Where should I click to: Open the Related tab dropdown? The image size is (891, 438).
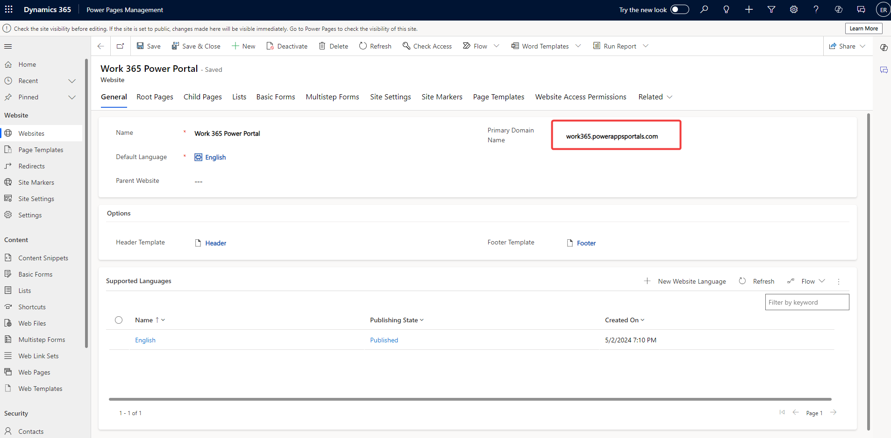655,97
